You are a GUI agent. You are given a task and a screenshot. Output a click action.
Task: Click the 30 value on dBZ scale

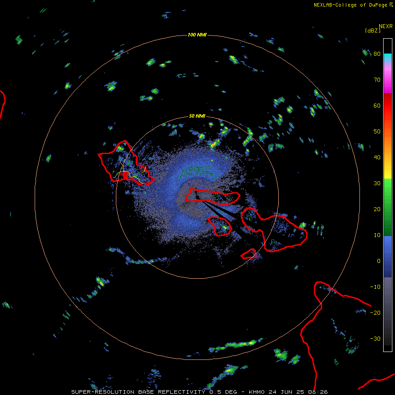click(x=377, y=183)
